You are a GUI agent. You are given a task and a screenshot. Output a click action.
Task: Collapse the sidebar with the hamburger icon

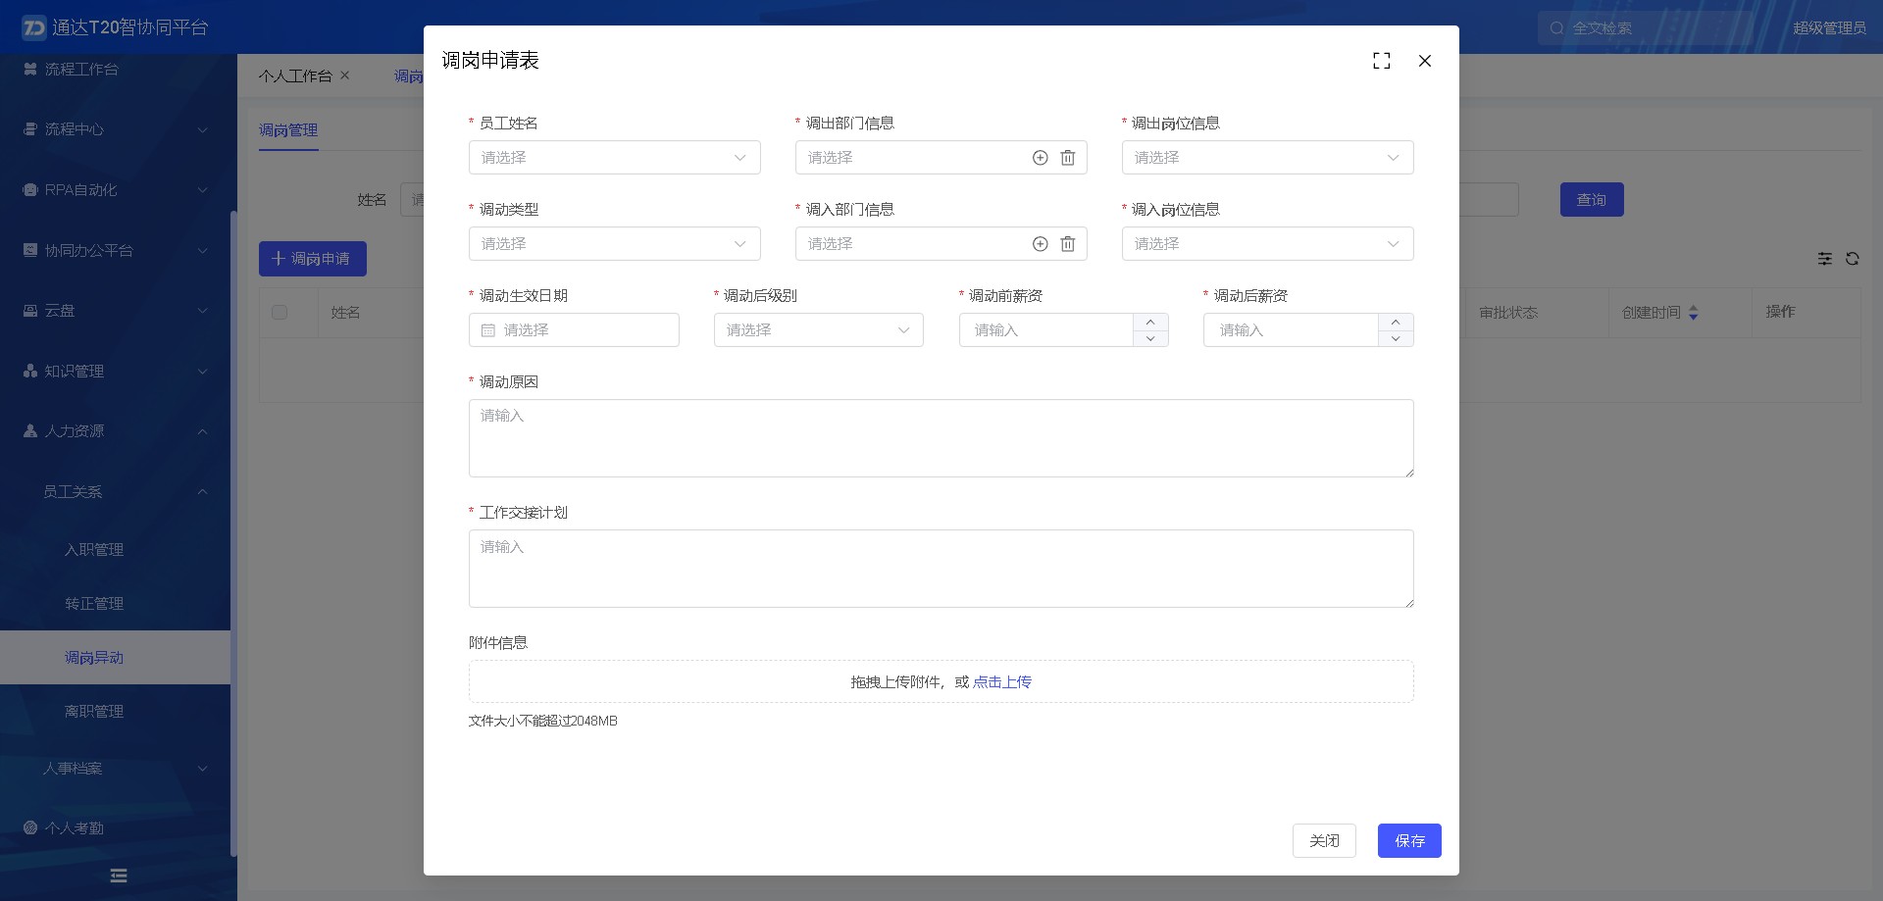point(119,876)
